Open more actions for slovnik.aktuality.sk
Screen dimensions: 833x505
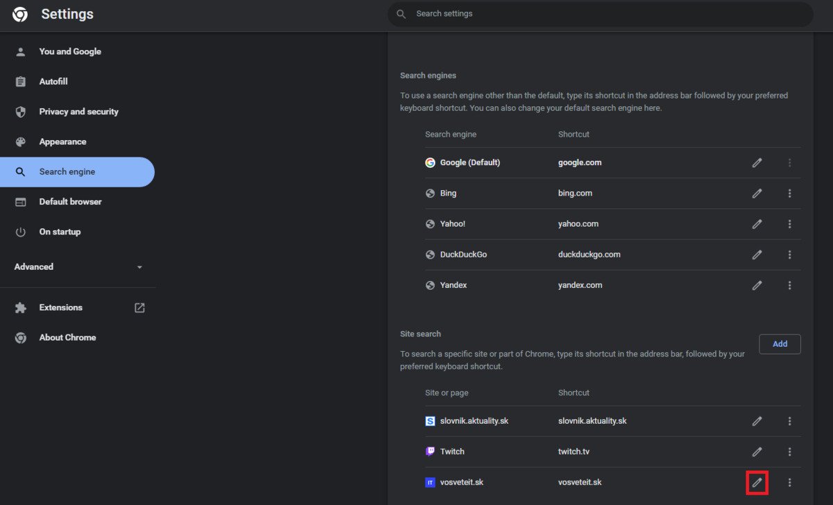click(x=789, y=421)
